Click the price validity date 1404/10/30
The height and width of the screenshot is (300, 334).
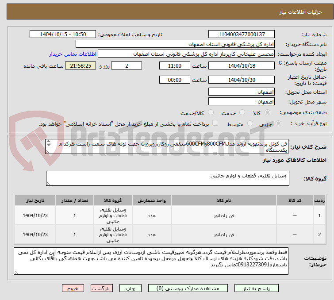click(242, 80)
